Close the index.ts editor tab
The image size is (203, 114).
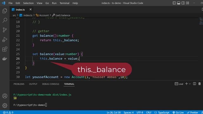[x=30, y=9]
